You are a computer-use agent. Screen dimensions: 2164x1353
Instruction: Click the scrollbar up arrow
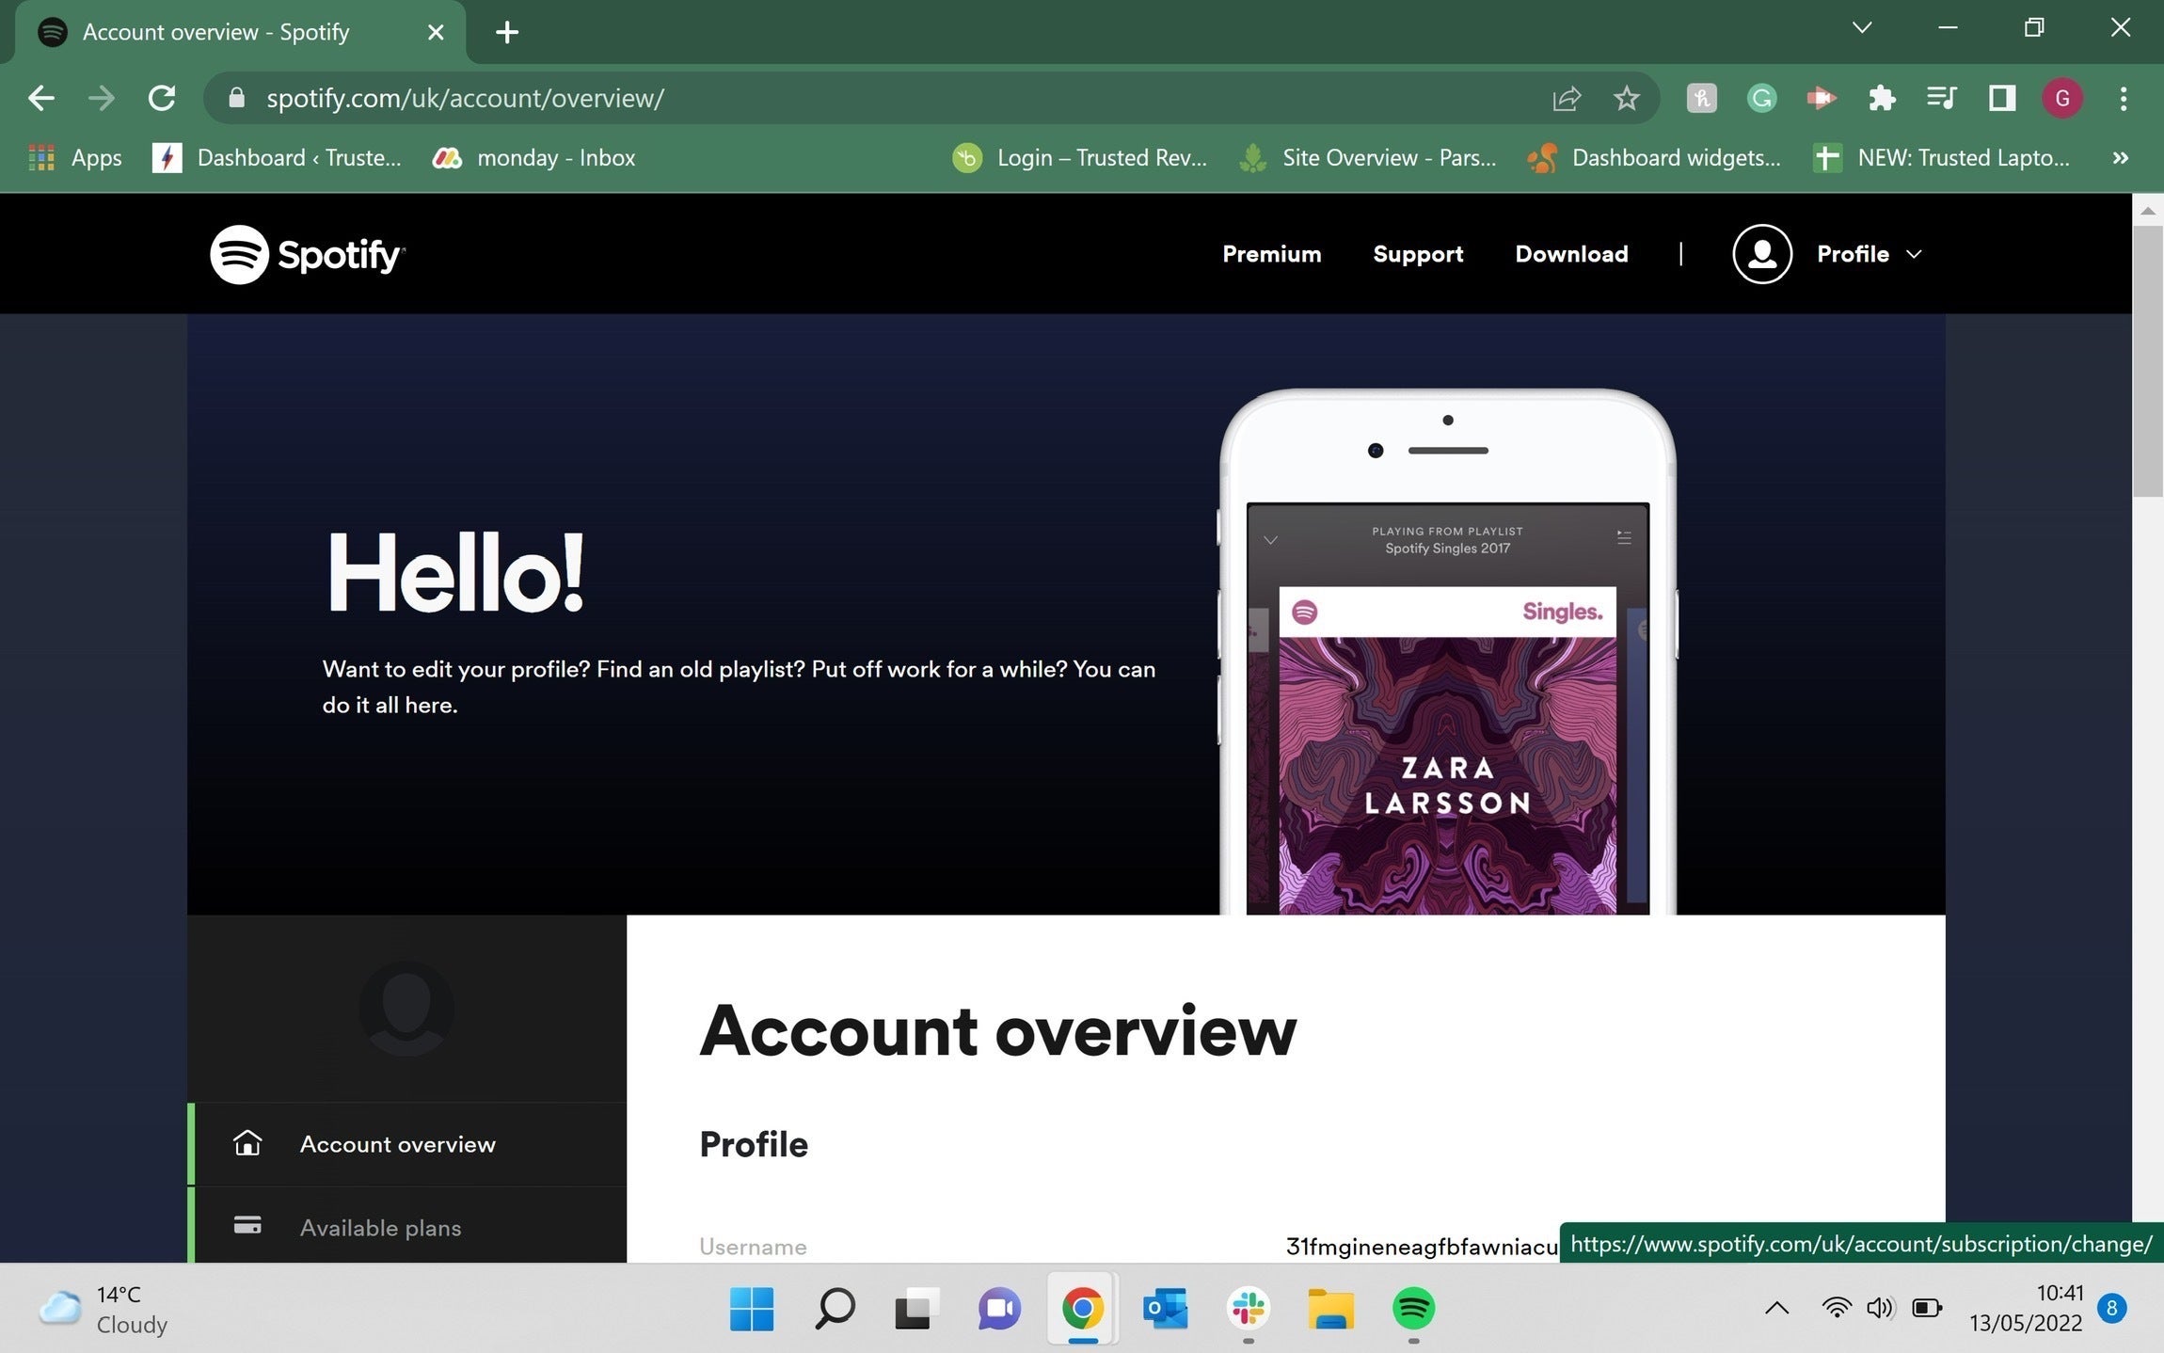click(2147, 211)
